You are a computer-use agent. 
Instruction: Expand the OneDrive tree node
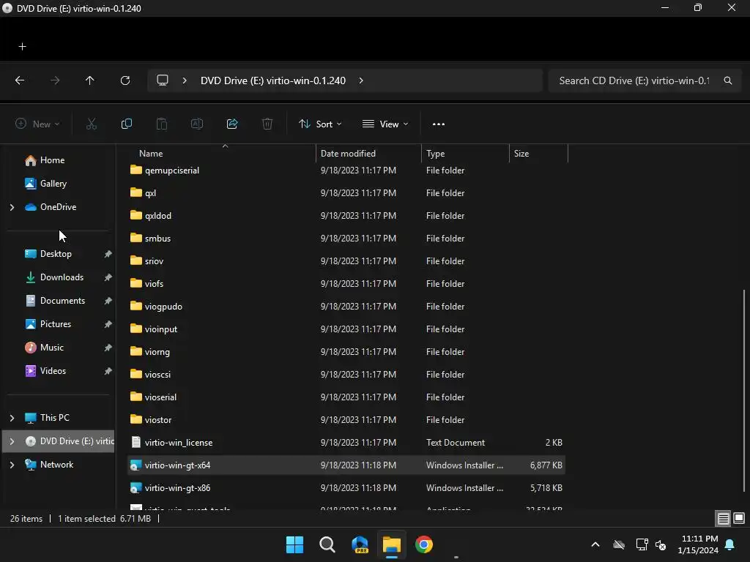click(x=12, y=207)
